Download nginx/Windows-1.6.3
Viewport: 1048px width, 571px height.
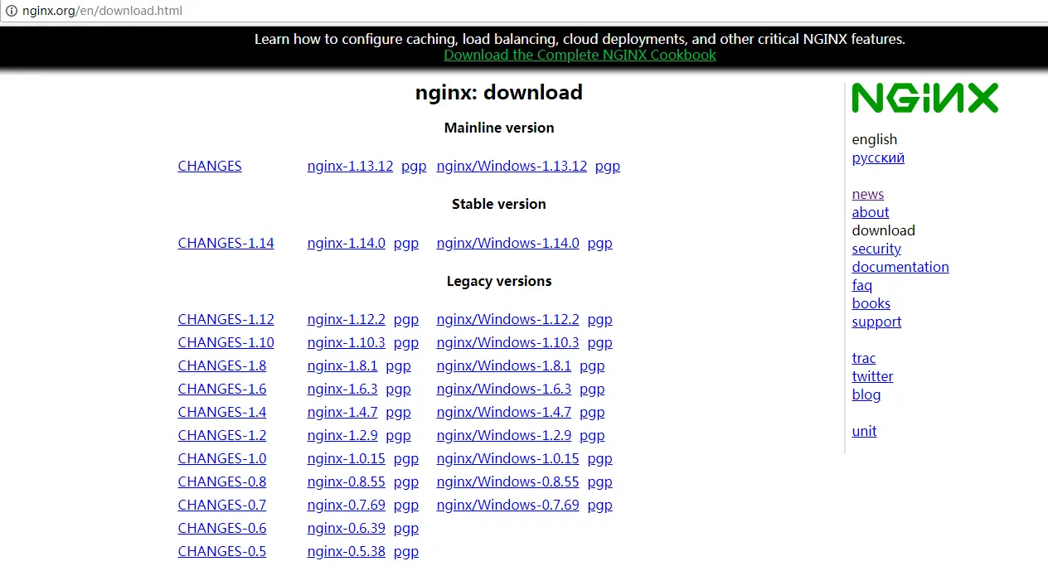504,389
